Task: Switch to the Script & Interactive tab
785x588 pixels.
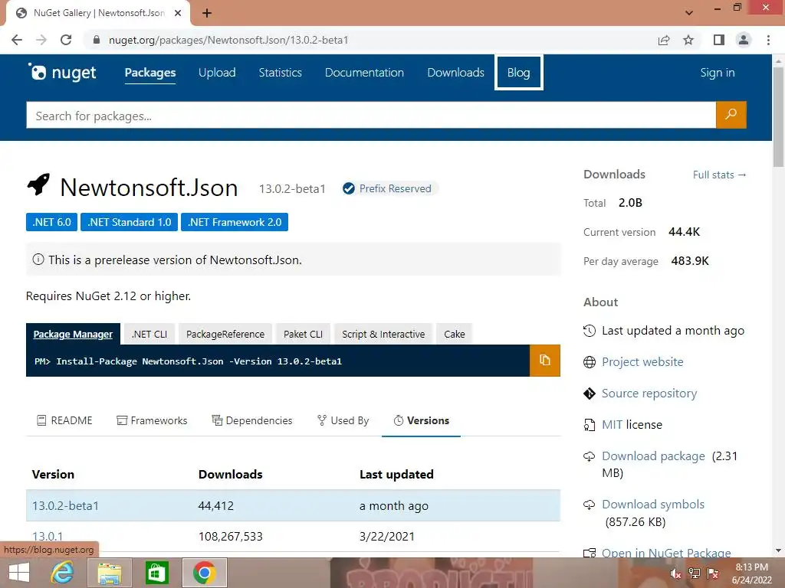Action: pos(383,334)
